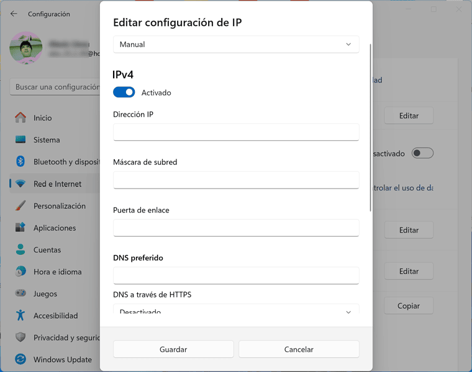
Task: Click the Red e Internet wifi icon
Action: click(20, 184)
